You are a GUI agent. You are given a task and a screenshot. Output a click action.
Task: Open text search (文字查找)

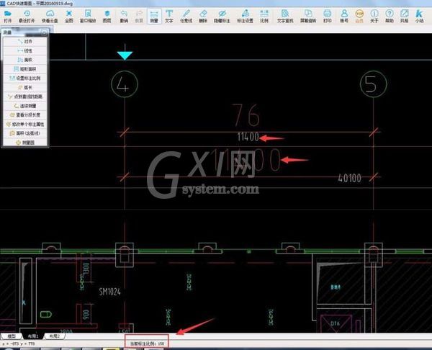(285, 17)
